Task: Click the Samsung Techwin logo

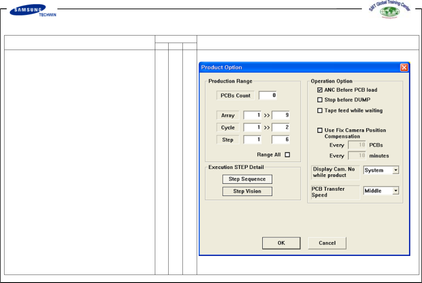Action: 33,11
